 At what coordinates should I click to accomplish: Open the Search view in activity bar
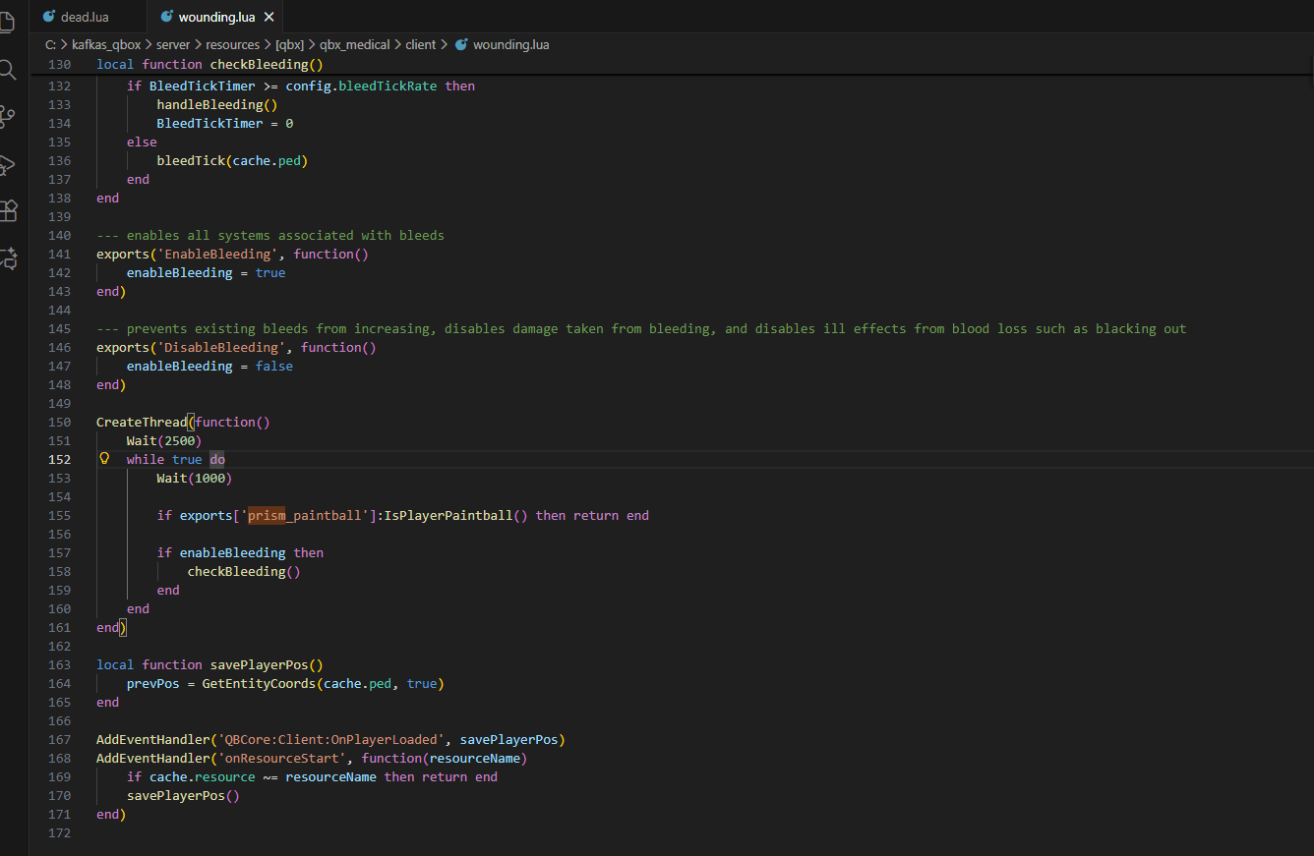[x=8, y=70]
